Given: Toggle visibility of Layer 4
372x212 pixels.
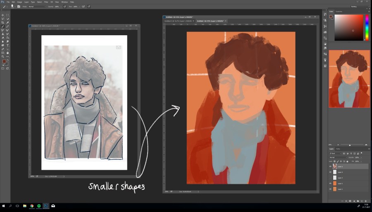Looking at the screenshot, I should click(330, 172).
